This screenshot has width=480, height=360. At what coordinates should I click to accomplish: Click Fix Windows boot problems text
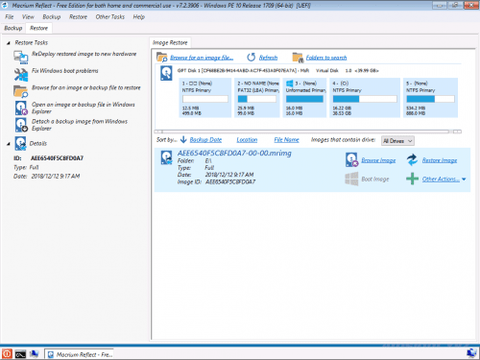tap(65, 71)
